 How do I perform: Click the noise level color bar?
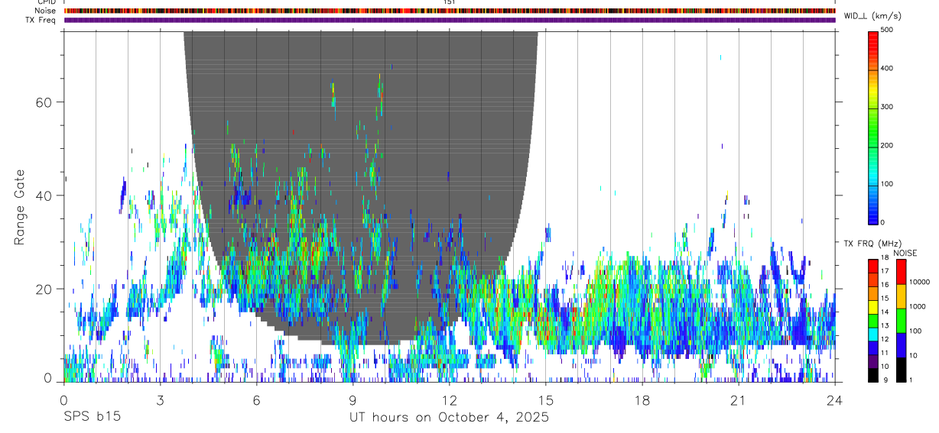(x=902, y=321)
